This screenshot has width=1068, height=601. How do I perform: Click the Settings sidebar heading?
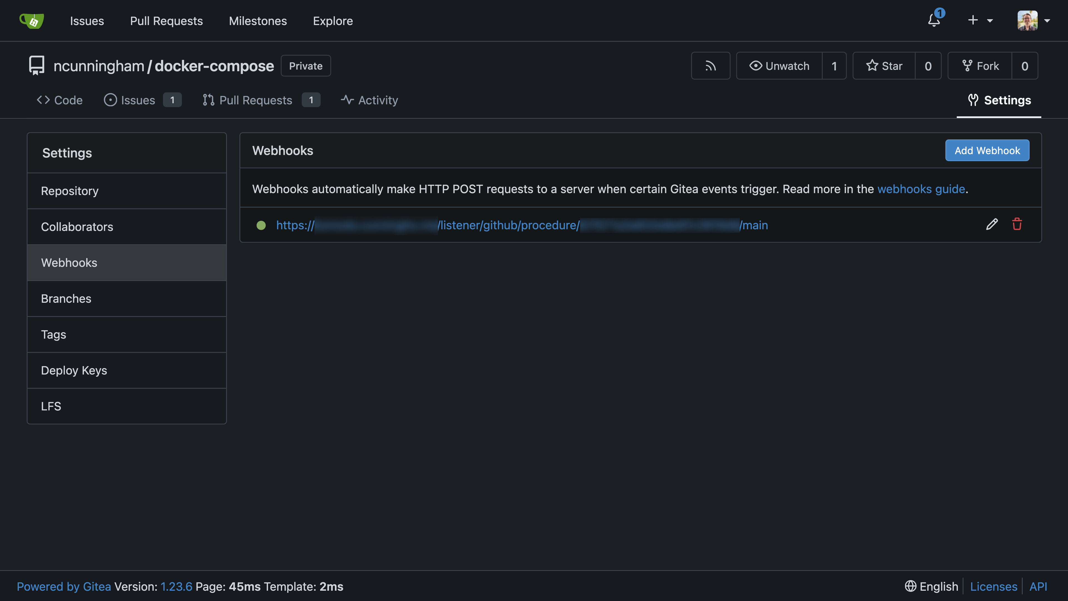tap(67, 153)
